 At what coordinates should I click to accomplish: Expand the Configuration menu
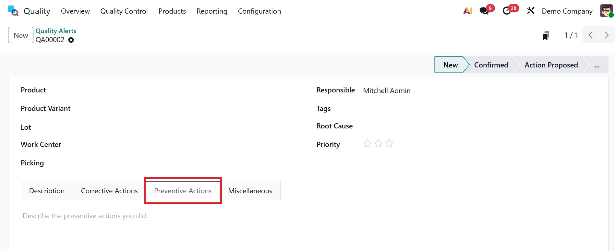(259, 11)
